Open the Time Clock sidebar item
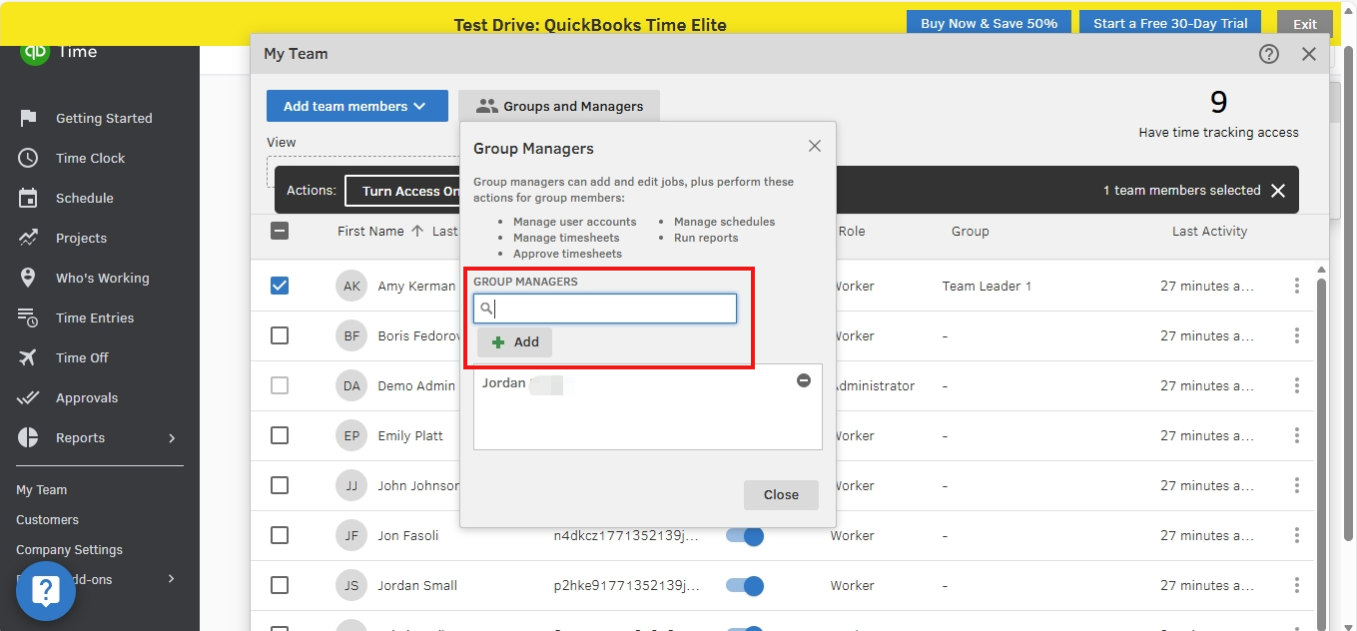The height and width of the screenshot is (631, 1357). click(x=90, y=158)
